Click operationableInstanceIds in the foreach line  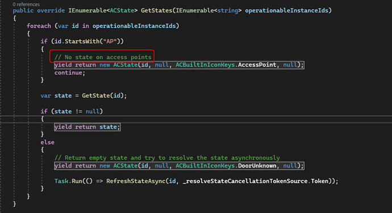coord(134,26)
